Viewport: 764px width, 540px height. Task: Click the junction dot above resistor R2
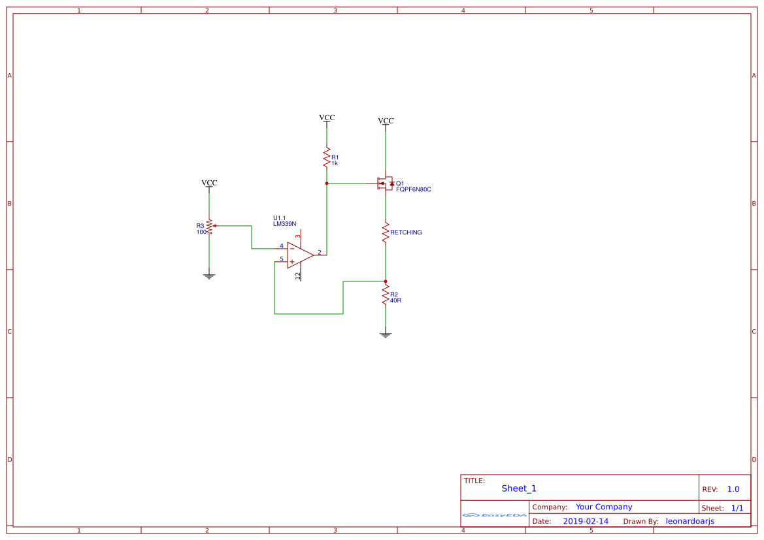[x=385, y=281]
